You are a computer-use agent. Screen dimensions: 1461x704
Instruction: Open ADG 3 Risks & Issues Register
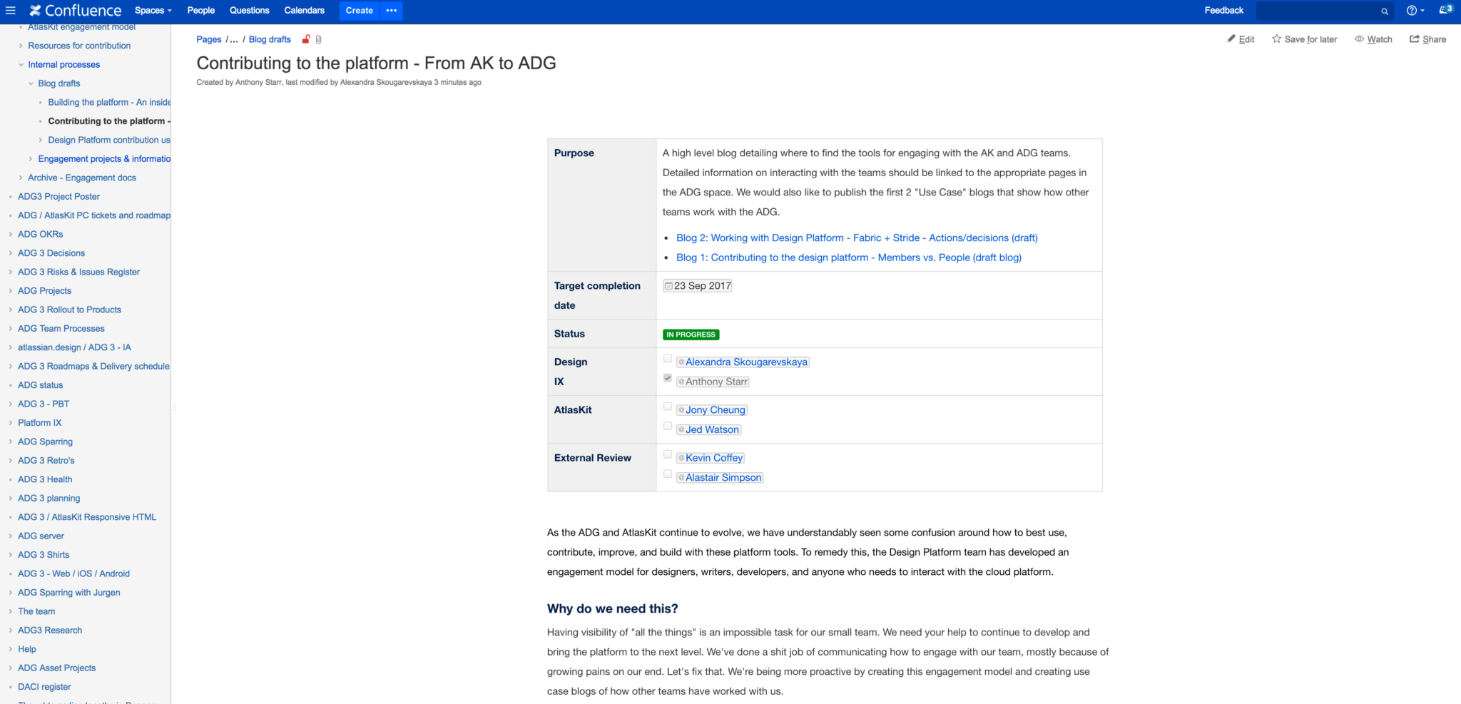(x=78, y=272)
